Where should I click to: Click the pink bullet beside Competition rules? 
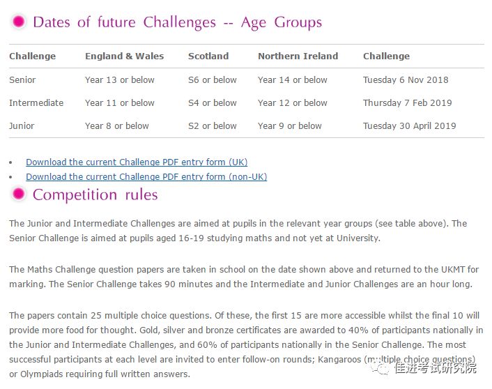tap(18, 194)
